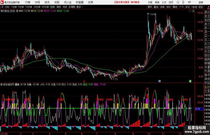Viewport: 210px width, 135px height.
Task: Click the 统计 statistics button
Action: (x=169, y=7)
